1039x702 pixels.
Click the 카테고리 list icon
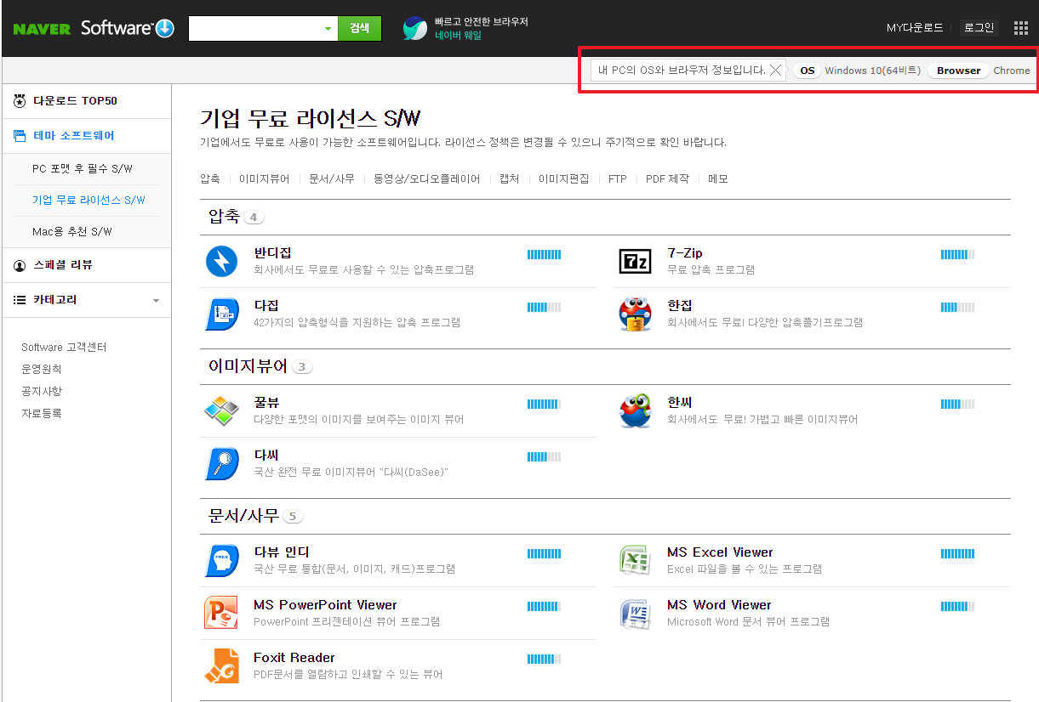coord(20,301)
